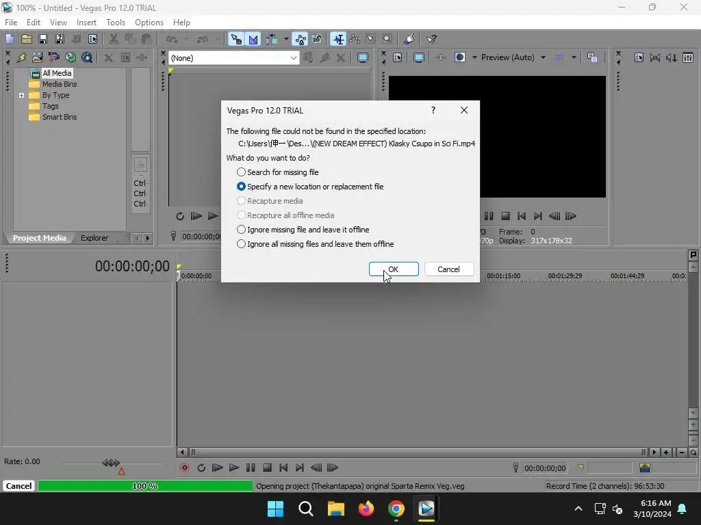
Task: Click the dialog's question mark help button
Action: 433,110
